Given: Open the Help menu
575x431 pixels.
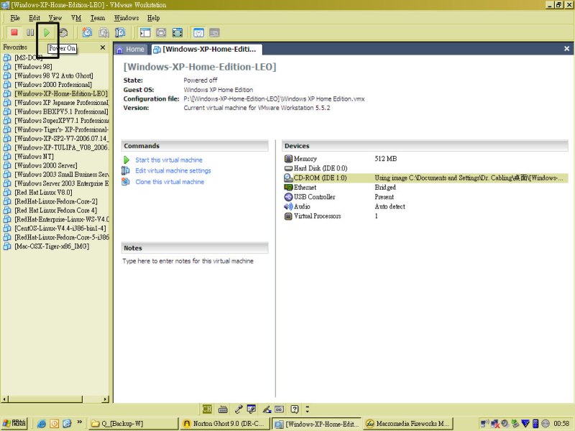Looking at the screenshot, I should [154, 18].
